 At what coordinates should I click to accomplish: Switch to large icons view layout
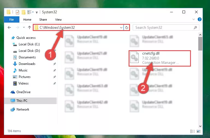click(199, 131)
